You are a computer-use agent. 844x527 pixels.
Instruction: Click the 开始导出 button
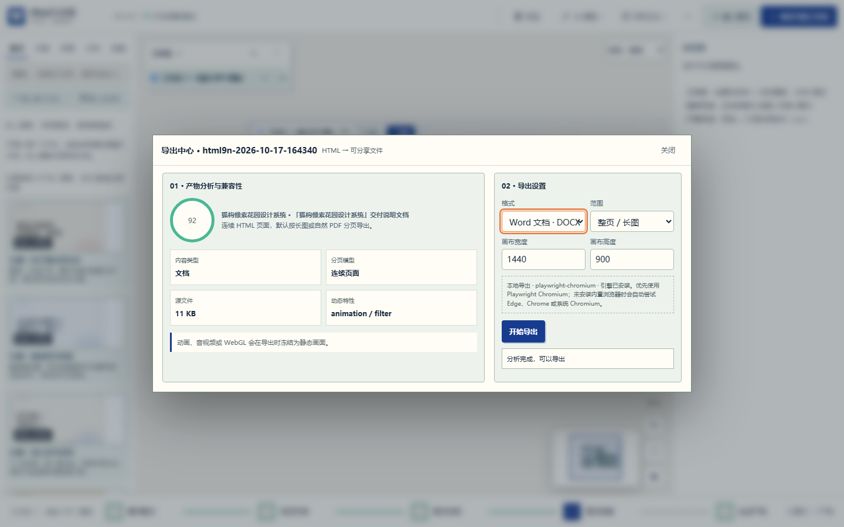(523, 331)
